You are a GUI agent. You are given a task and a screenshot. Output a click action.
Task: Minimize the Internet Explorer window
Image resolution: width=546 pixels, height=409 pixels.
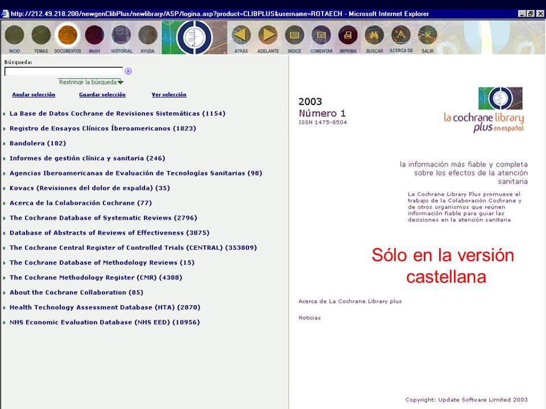pos(522,14)
